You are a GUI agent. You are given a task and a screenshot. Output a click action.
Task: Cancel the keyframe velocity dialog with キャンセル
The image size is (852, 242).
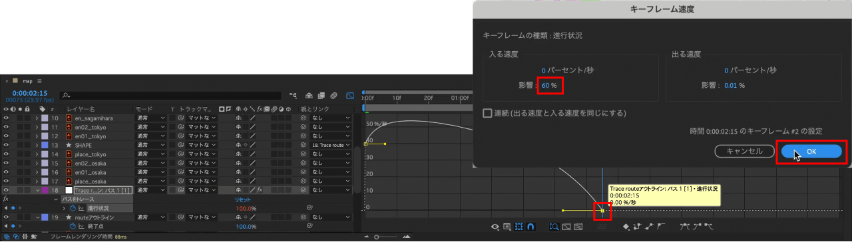click(x=744, y=152)
